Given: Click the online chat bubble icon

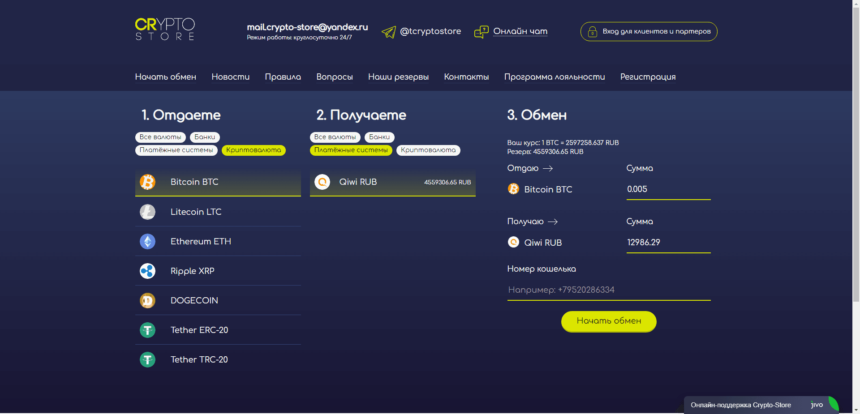Looking at the screenshot, I should (x=482, y=32).
